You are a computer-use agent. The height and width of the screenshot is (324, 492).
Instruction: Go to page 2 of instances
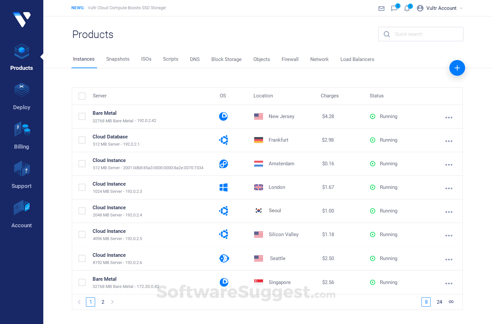pyautogui.click(x=103, y=302)
